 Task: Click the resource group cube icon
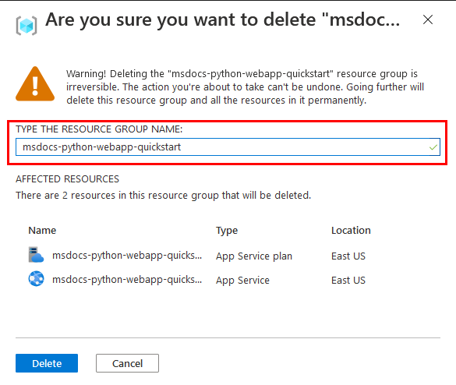pyautogui.click(x=27, y=26)
